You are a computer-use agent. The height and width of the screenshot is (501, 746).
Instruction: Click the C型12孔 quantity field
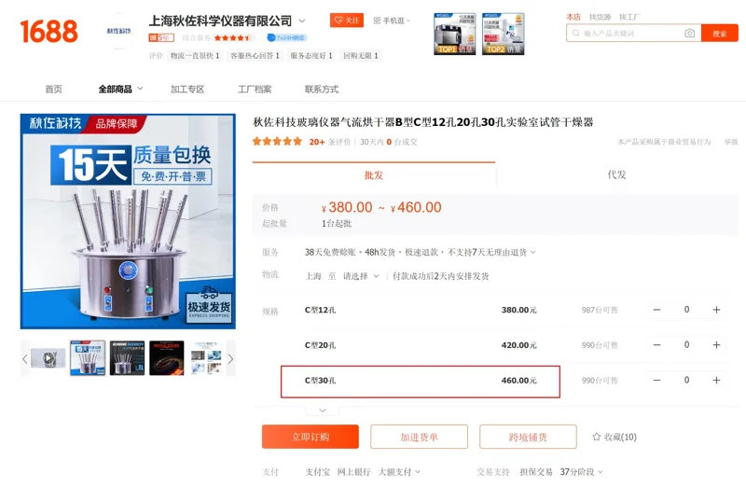tap(686, 310)
